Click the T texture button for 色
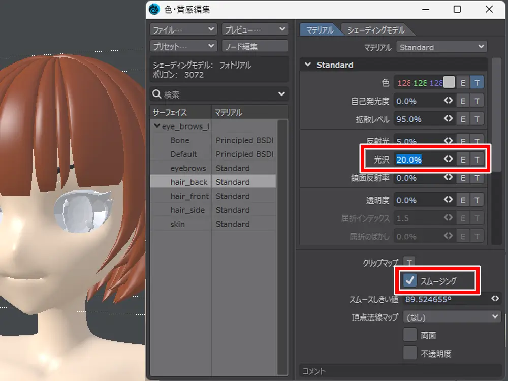 477,83
